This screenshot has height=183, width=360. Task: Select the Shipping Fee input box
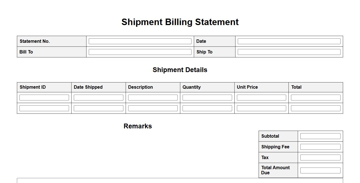[x=320, y=147]
